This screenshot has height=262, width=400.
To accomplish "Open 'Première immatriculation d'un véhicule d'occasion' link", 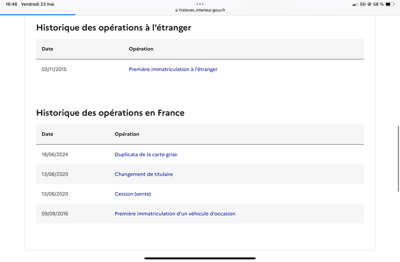I will (174, 214).
